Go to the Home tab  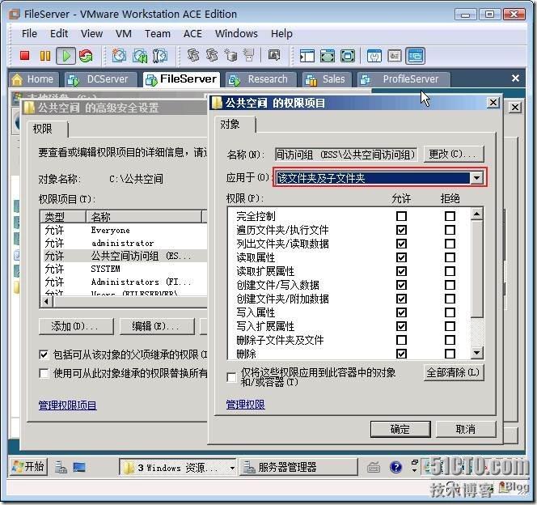click(x=34, y=79)
